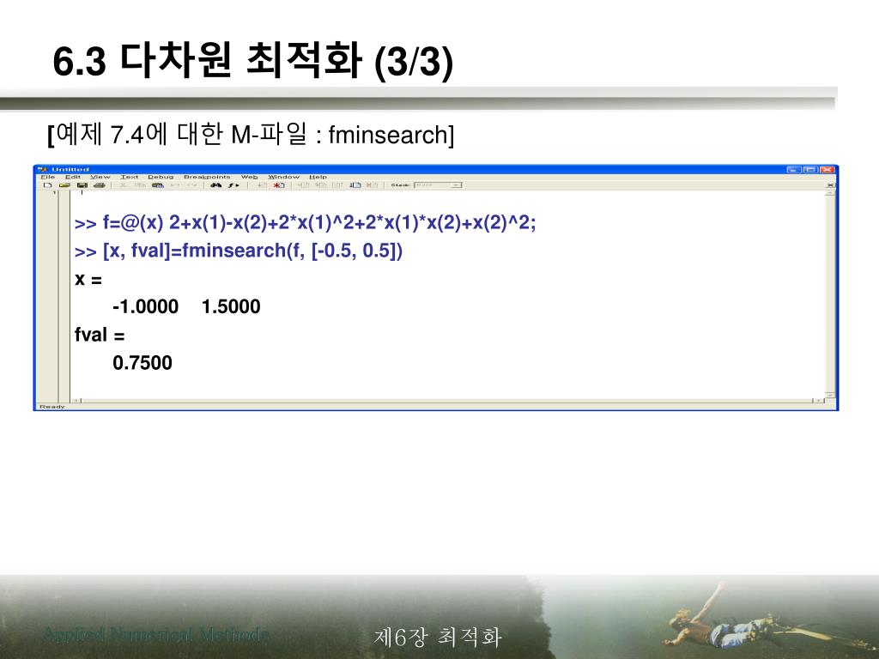Click the Copy icon in toolbar
This screenshot has height=659, width=879.
coord(140,185)
